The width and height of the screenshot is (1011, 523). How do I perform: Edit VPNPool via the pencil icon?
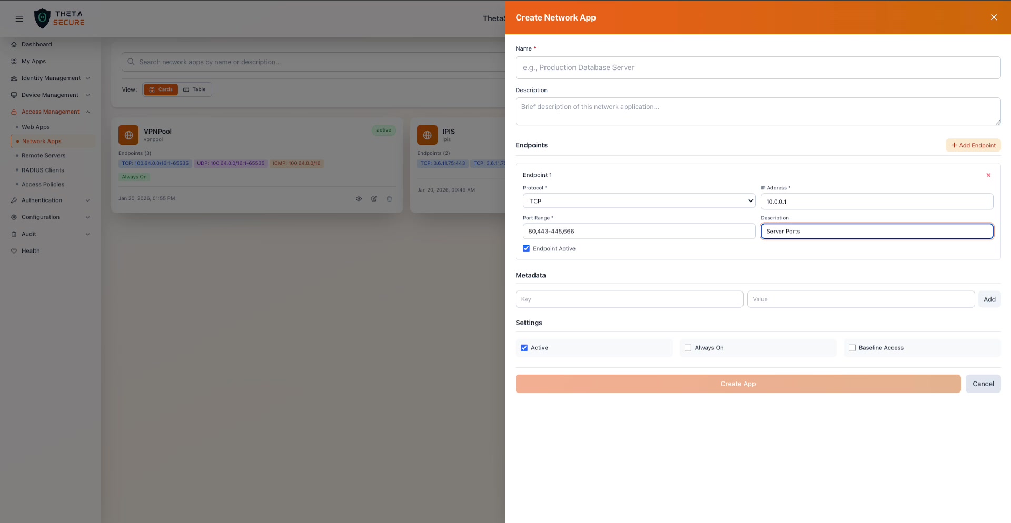tap(374, 198)
